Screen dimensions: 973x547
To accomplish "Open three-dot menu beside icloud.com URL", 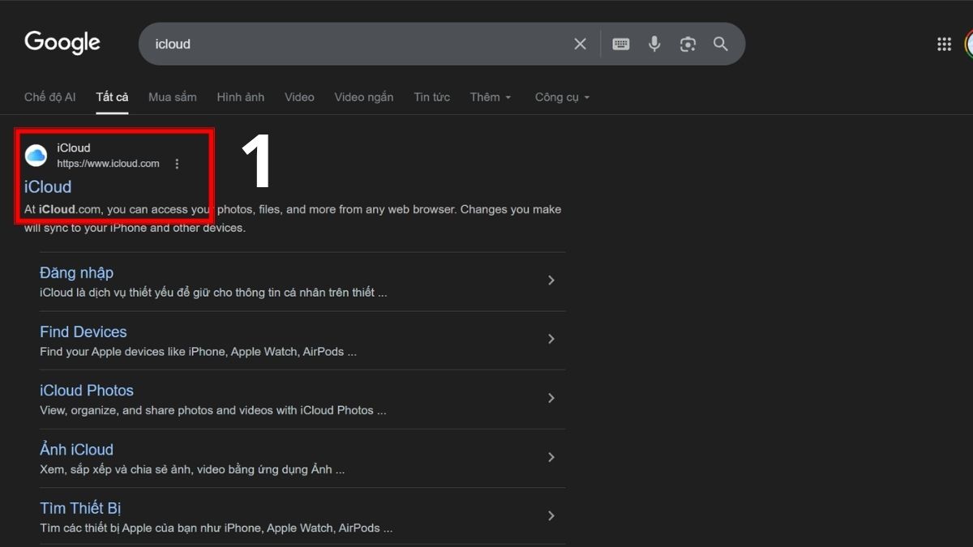I will tap(177, 164).
